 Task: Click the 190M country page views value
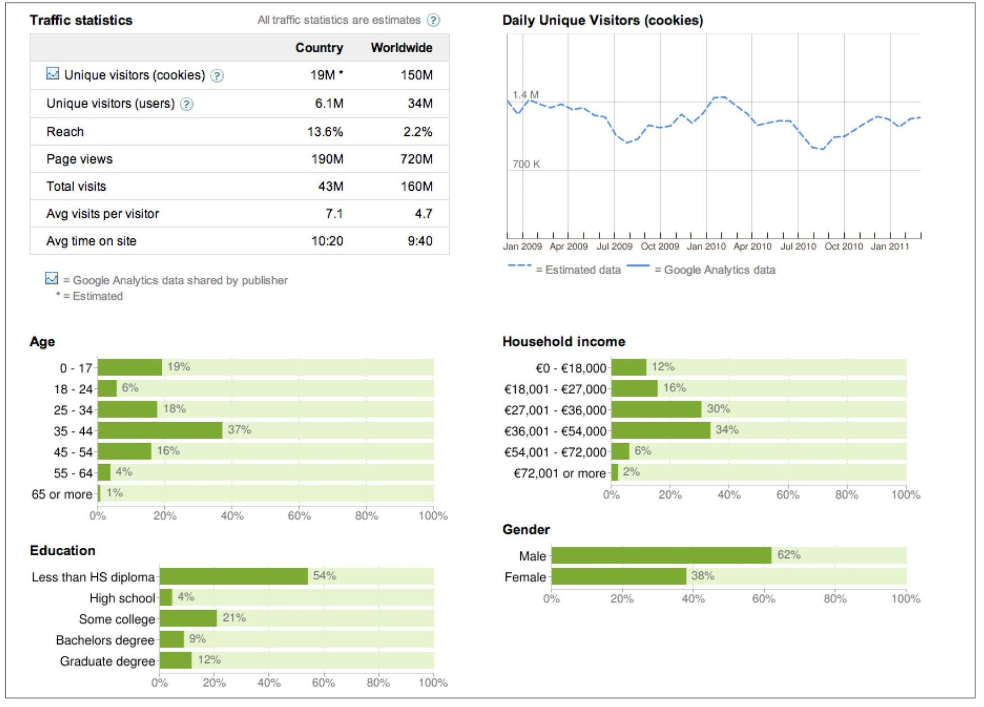[327, 159]
